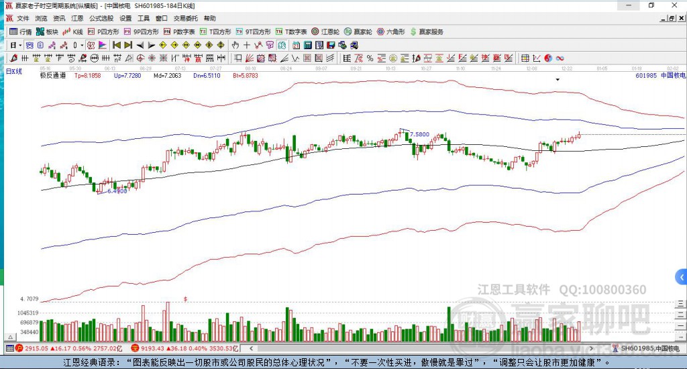Open the calendar date icon
This screenshot has width=687, height=369.
pyautogui.click(x=296, y=45)
